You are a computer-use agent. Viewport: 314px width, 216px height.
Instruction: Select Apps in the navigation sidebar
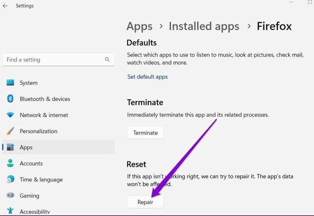coord(26,147)
